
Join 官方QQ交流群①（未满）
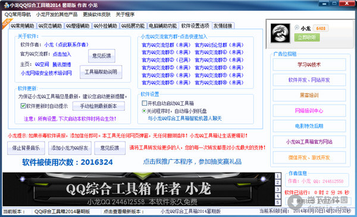166,52
